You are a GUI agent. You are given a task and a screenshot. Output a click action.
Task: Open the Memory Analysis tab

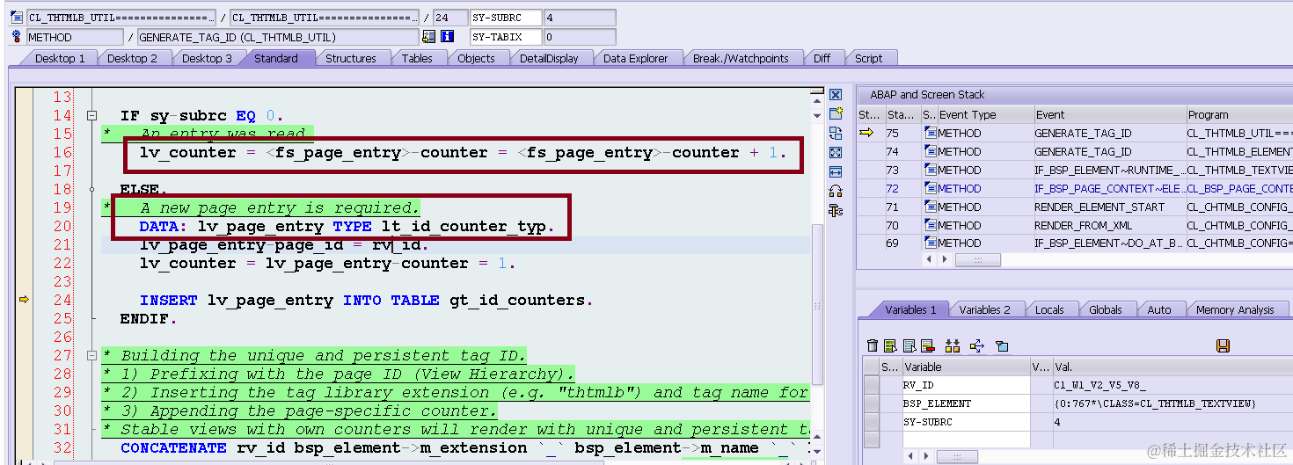[1235, 309]
